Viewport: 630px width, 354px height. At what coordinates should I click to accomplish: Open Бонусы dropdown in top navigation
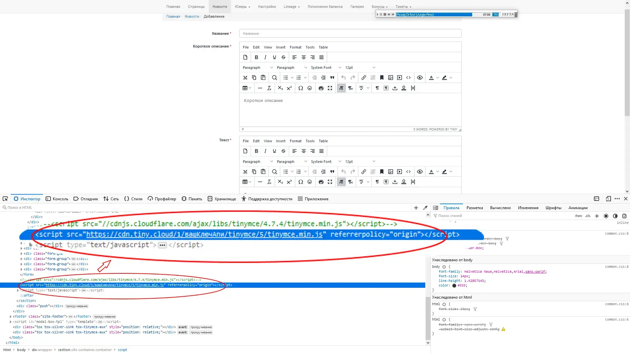(380, 7)
